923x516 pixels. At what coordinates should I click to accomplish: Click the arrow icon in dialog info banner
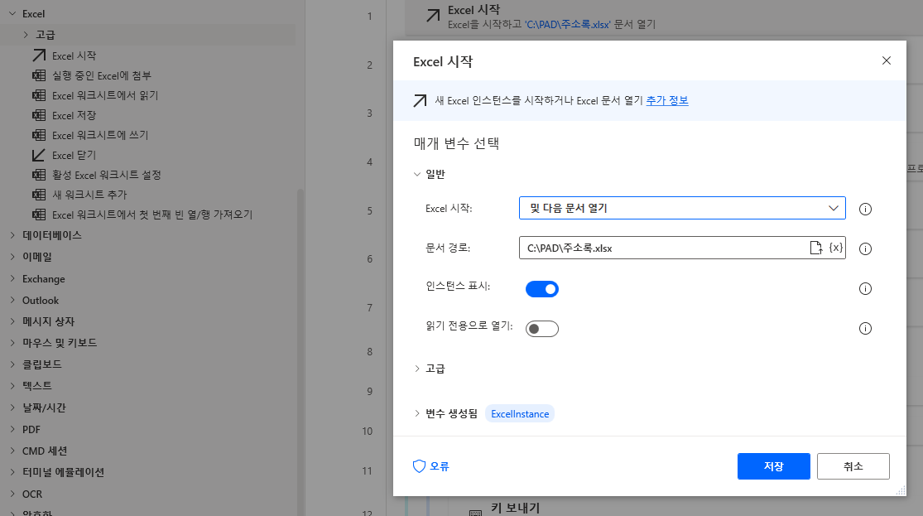pos(420,101)
